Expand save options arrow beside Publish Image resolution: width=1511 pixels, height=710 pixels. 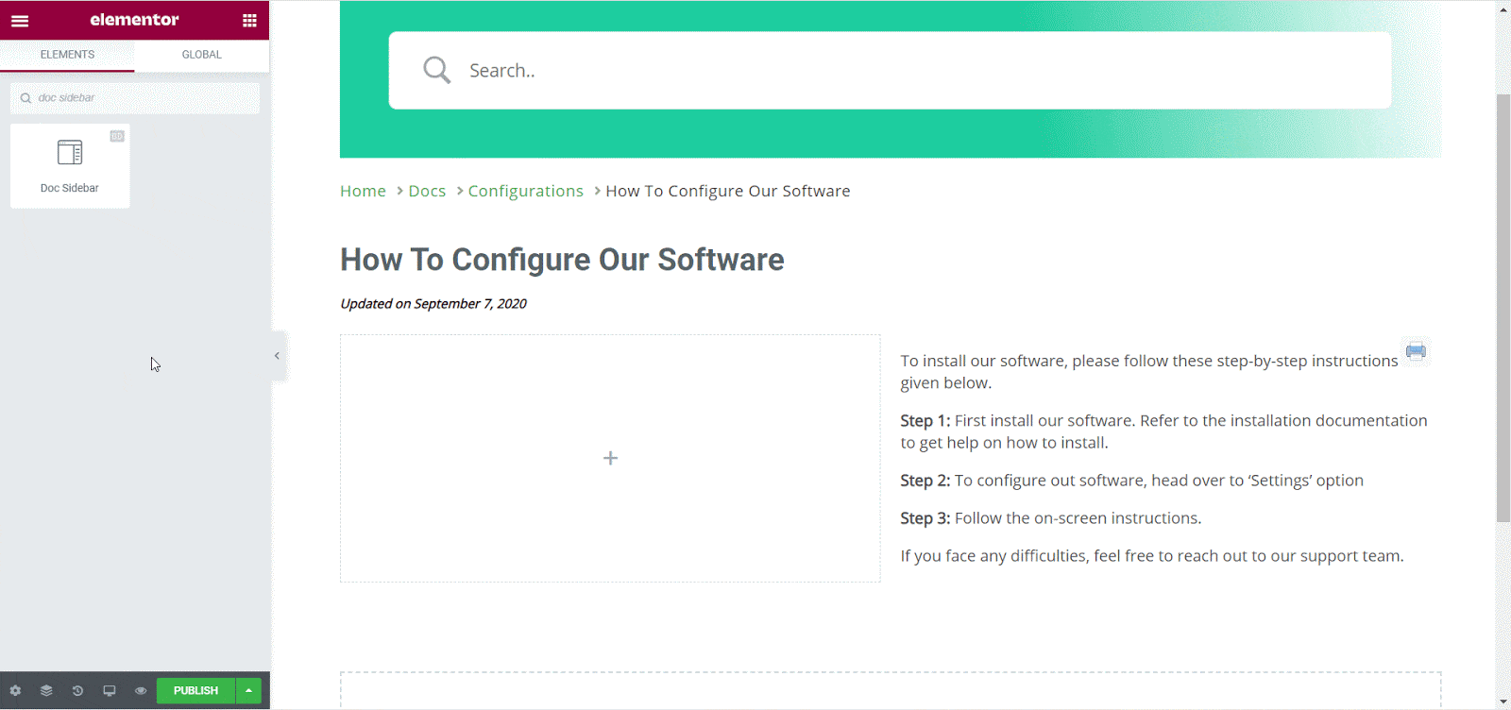248,691
